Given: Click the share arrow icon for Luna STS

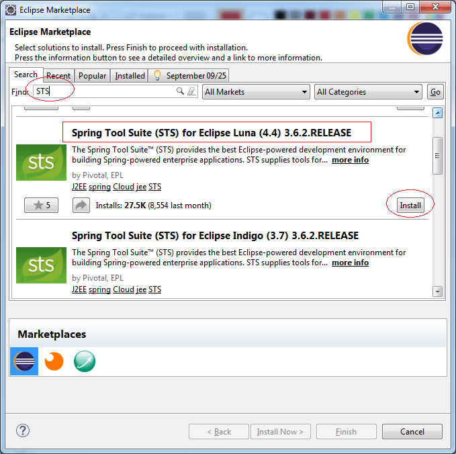Looking at the screenshot, I should [x=81, y=206].
